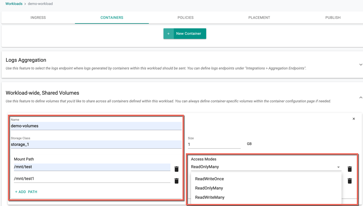Collapse the Workload-wide, Shared Volumes section
The height and width of the screenshot is (206, 363).
point(361,97)
